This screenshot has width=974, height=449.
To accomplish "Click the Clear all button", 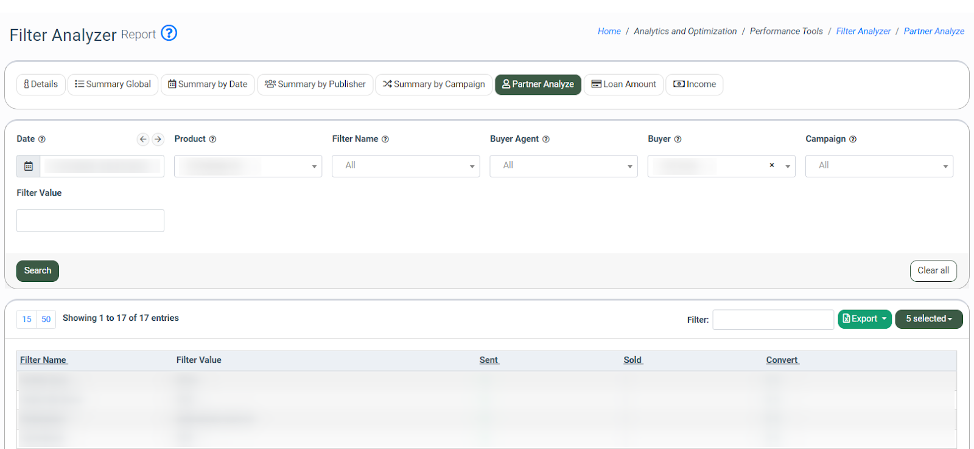I will click(x=933, y=271).
